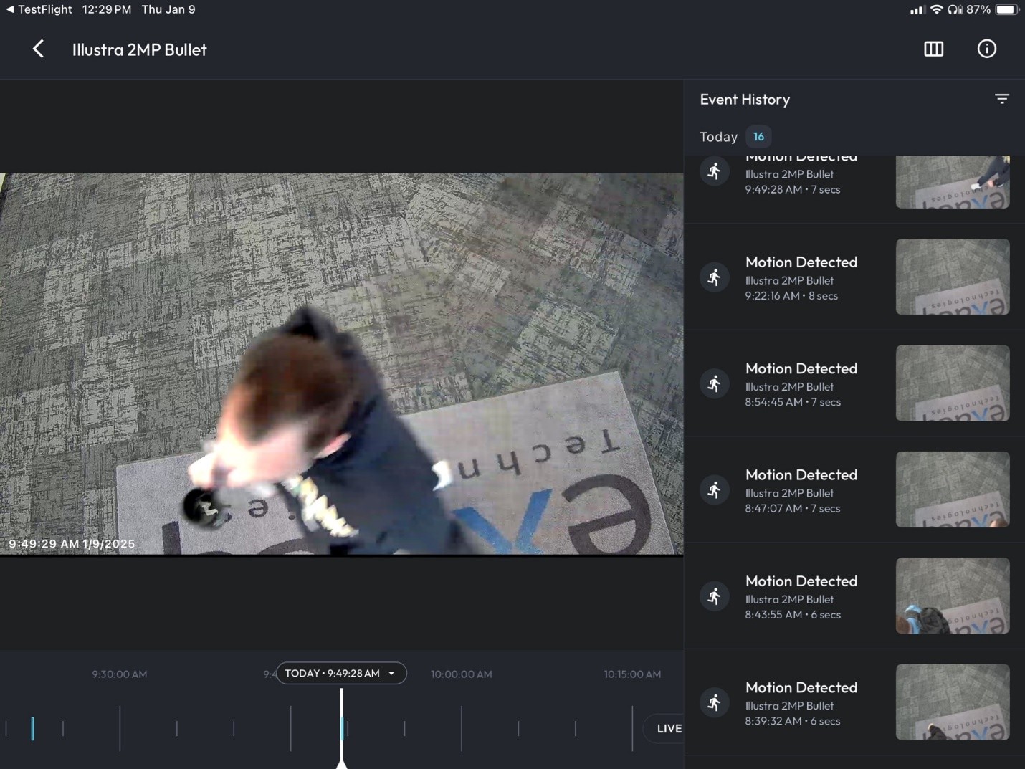Click the Wi-Fi icon in status bar
The width and height of the screenshot is (1025, 769).
coord(936,9)
